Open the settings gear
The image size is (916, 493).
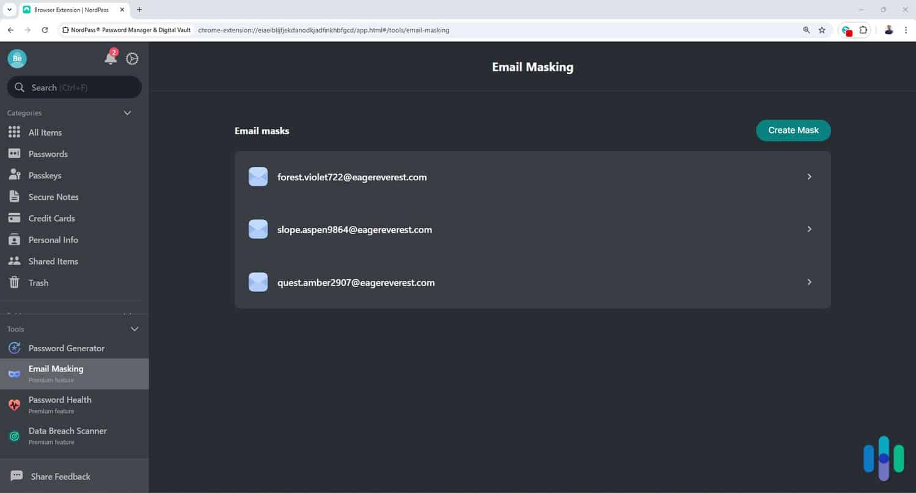pyautogui.click(x=131, y=59)
